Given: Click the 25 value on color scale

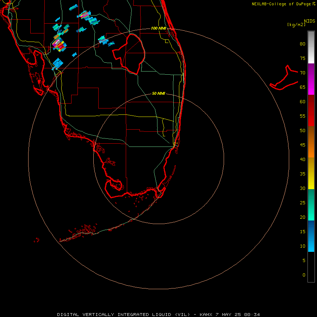Looking at the screenshot, I should click(x=303, y=203).
